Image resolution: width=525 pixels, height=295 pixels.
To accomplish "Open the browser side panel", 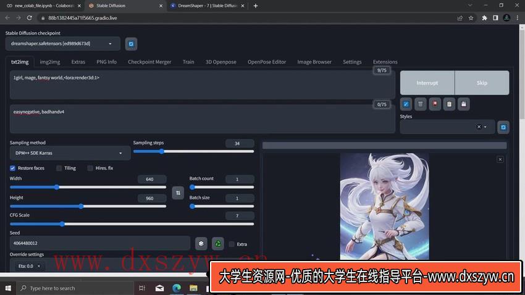I will tap(495, 18).
